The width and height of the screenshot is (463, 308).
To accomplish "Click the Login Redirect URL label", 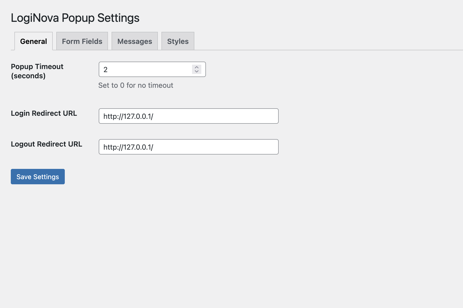I will click(x=44, y=113).
